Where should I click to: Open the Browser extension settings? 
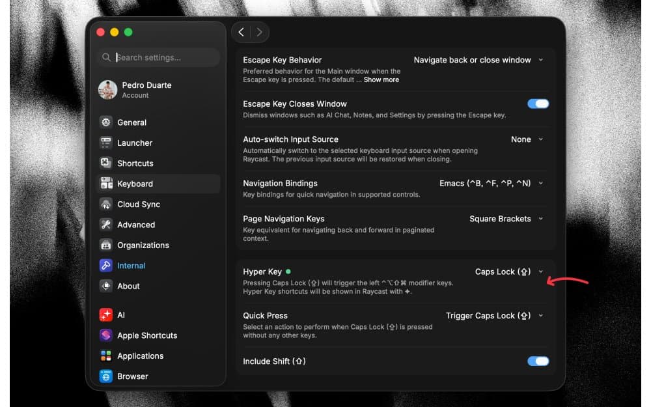point(159,376)
